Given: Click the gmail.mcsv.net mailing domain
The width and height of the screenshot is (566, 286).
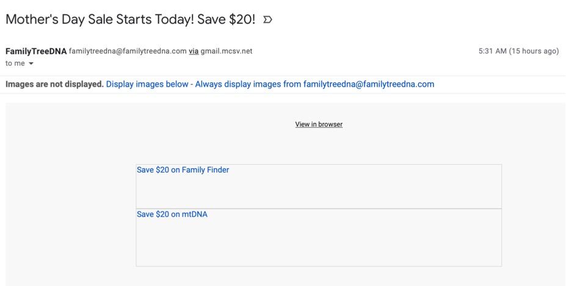Looking at the screenshot, I should click(227, 51).
